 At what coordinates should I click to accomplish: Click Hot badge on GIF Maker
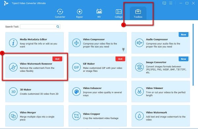(x=120, y=59)
